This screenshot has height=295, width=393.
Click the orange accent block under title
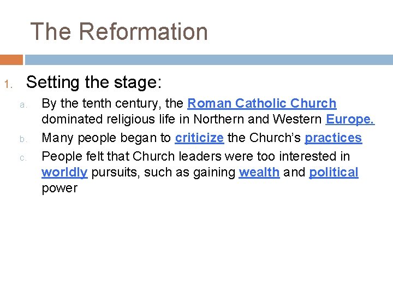tap(11, 60)
